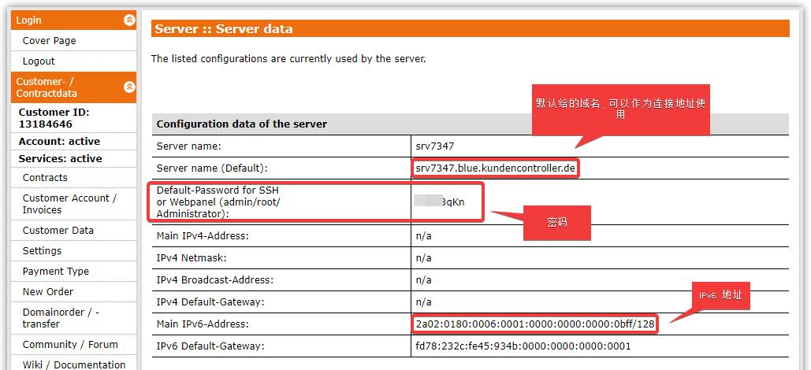The width and height of the screenshot is (811, 370).
Task: Open the New Order page
Action: coord(48,292)
